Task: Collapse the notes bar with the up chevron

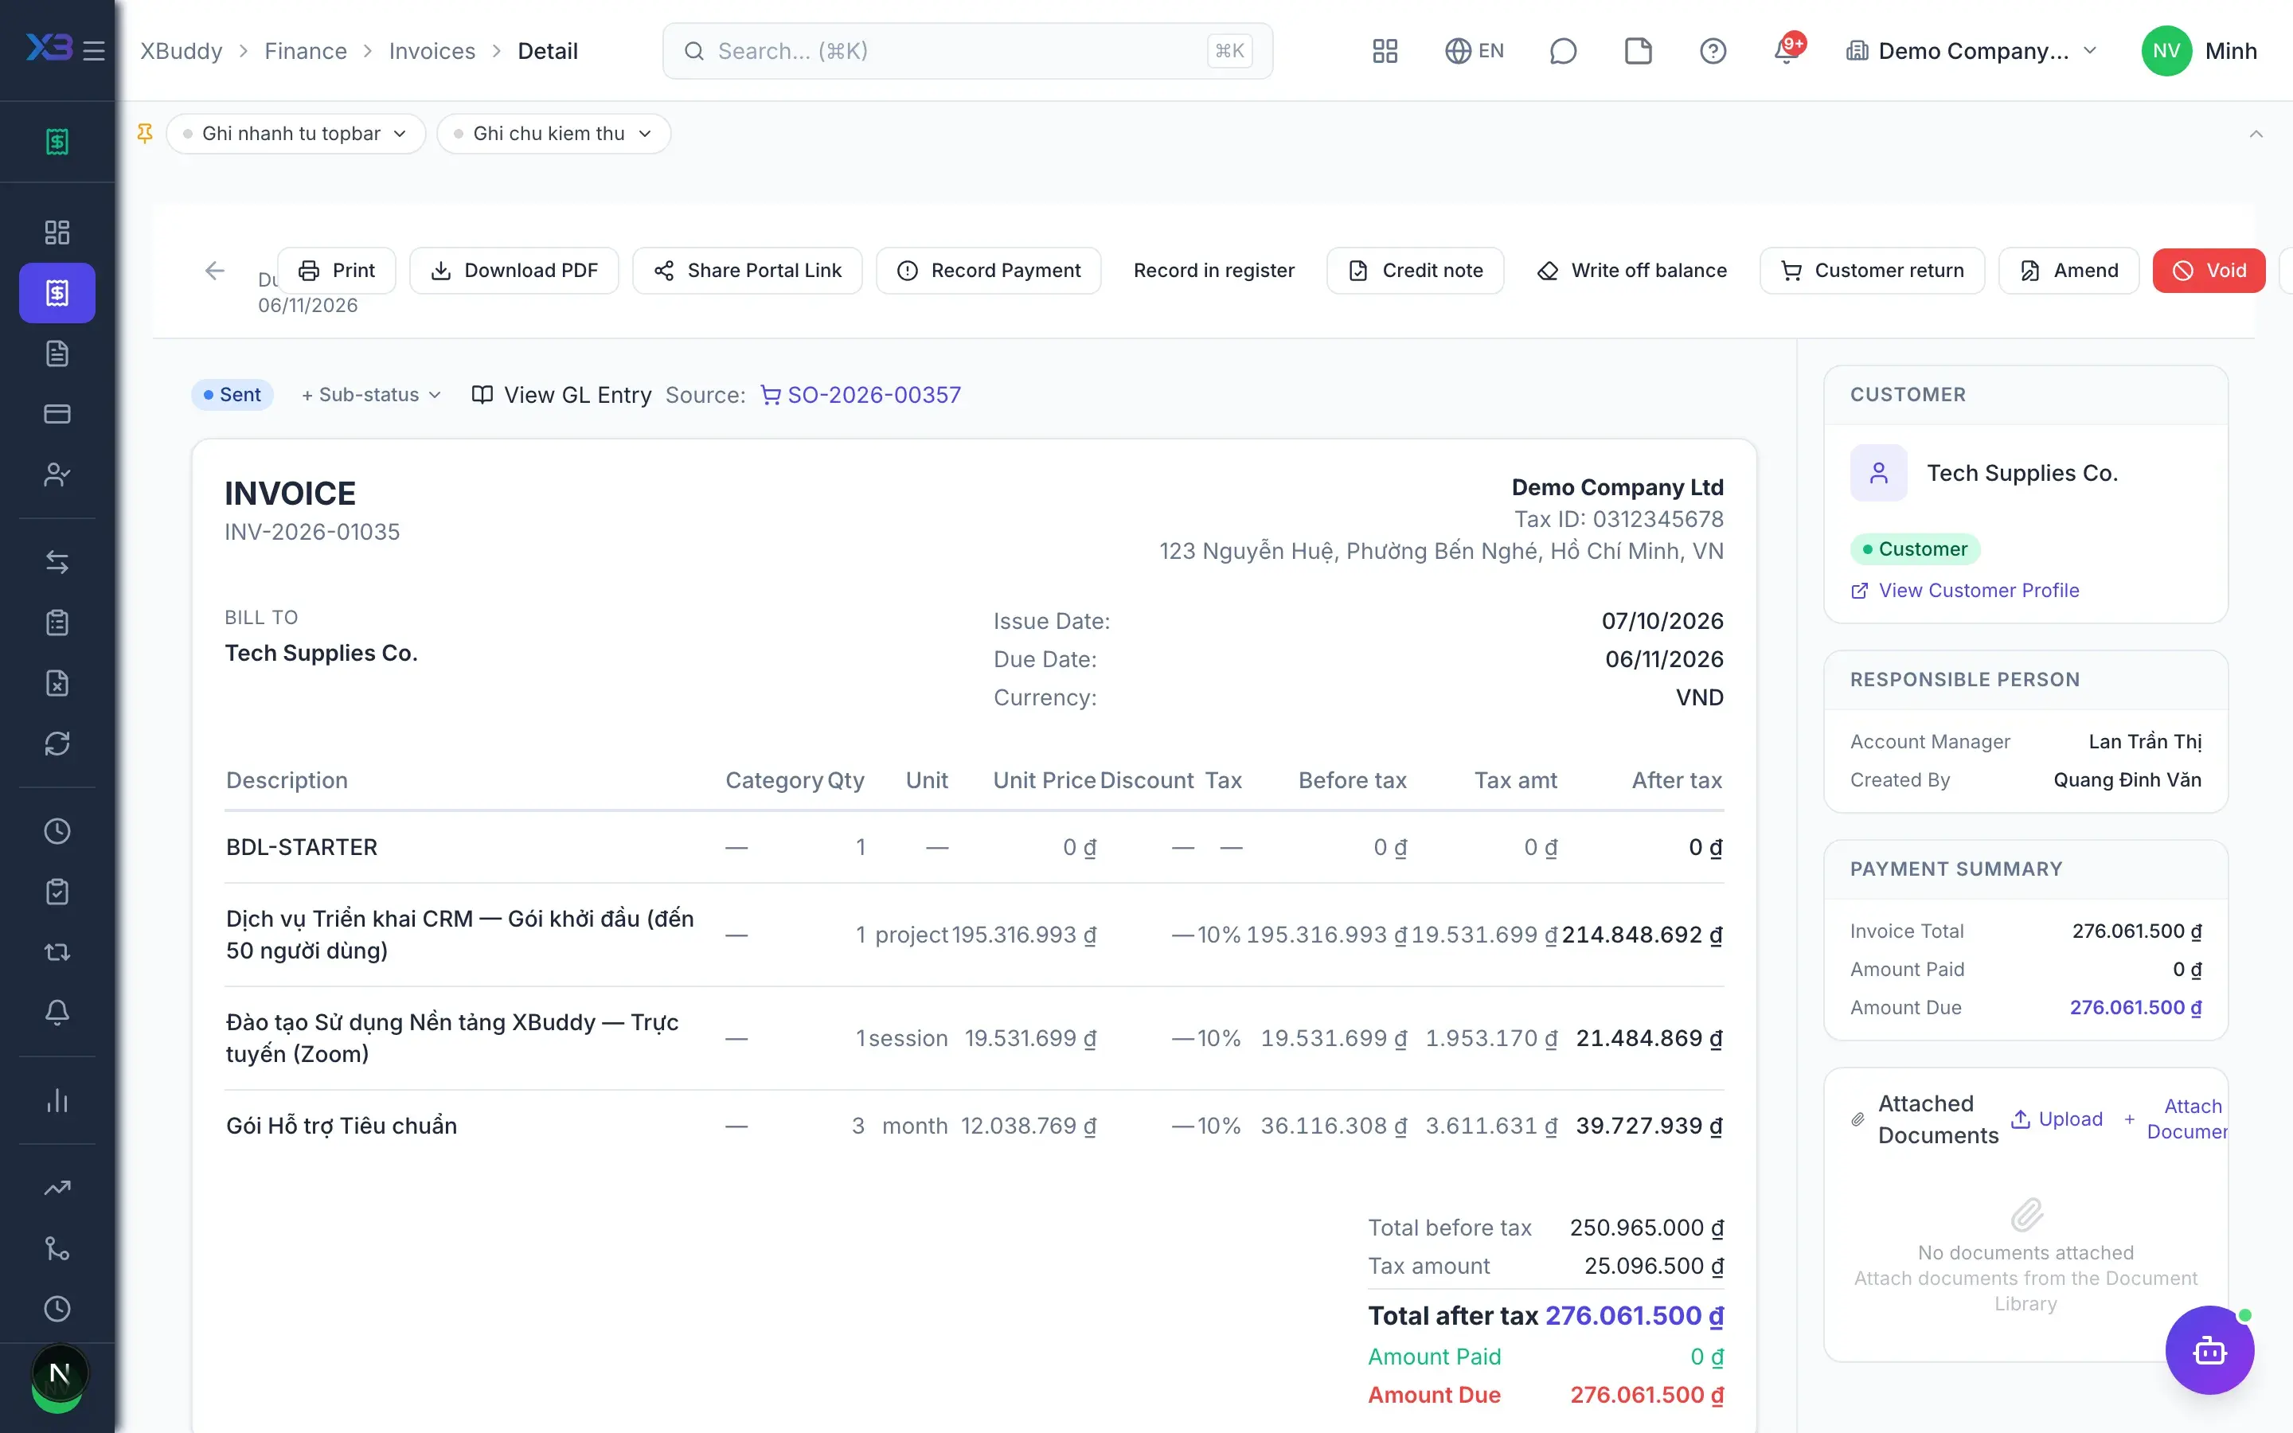Action: point(2256,134)
